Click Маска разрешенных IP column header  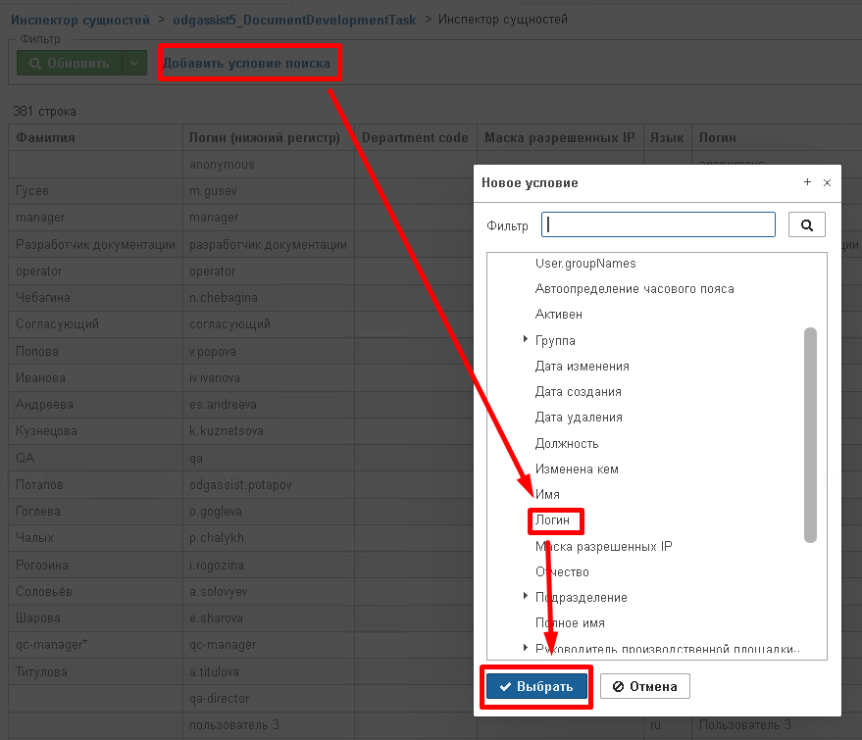[x=560, y=137]
